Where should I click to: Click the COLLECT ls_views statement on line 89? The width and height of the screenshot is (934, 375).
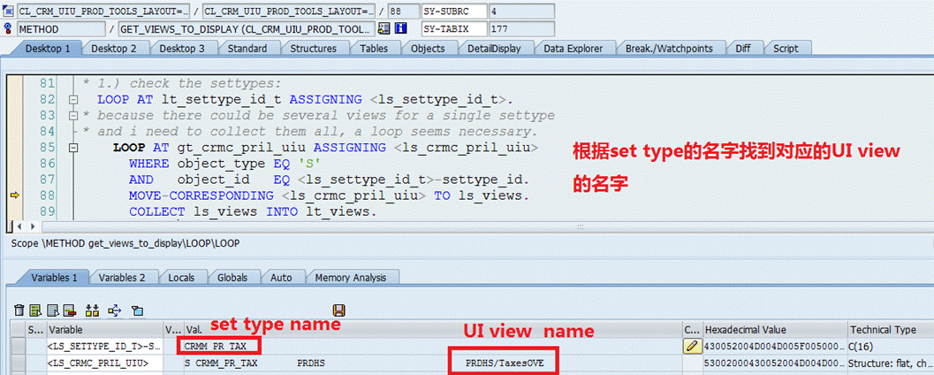click(x=253, y=211)
